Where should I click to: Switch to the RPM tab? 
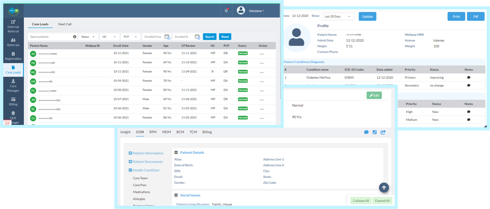click(153, 132)
